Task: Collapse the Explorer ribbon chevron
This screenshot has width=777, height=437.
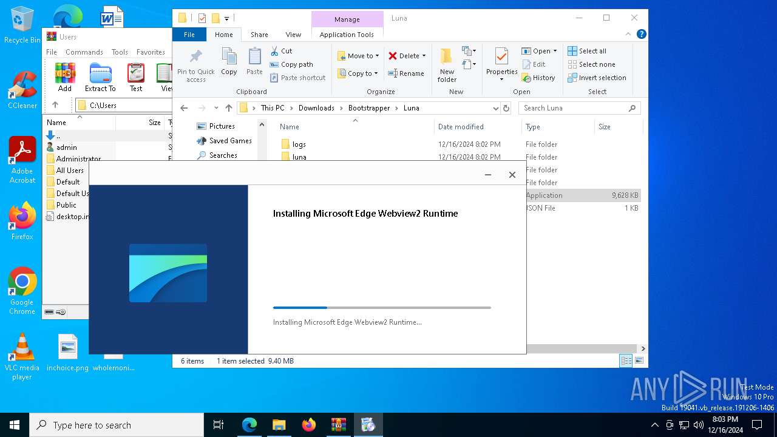Action: [629, 35]
